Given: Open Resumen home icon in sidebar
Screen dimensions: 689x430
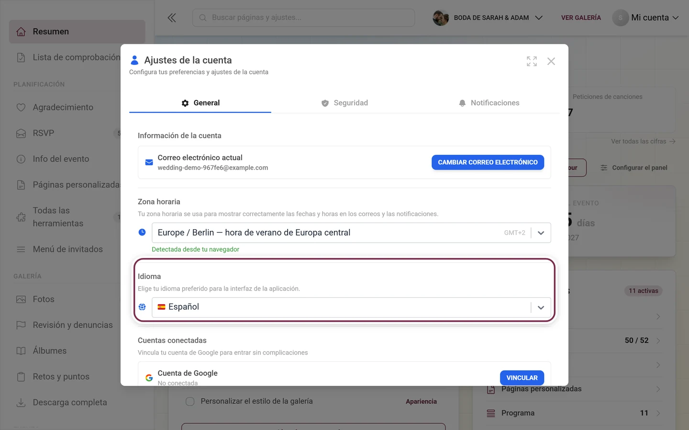Looking at the screenshot, I should coord(21,32).
